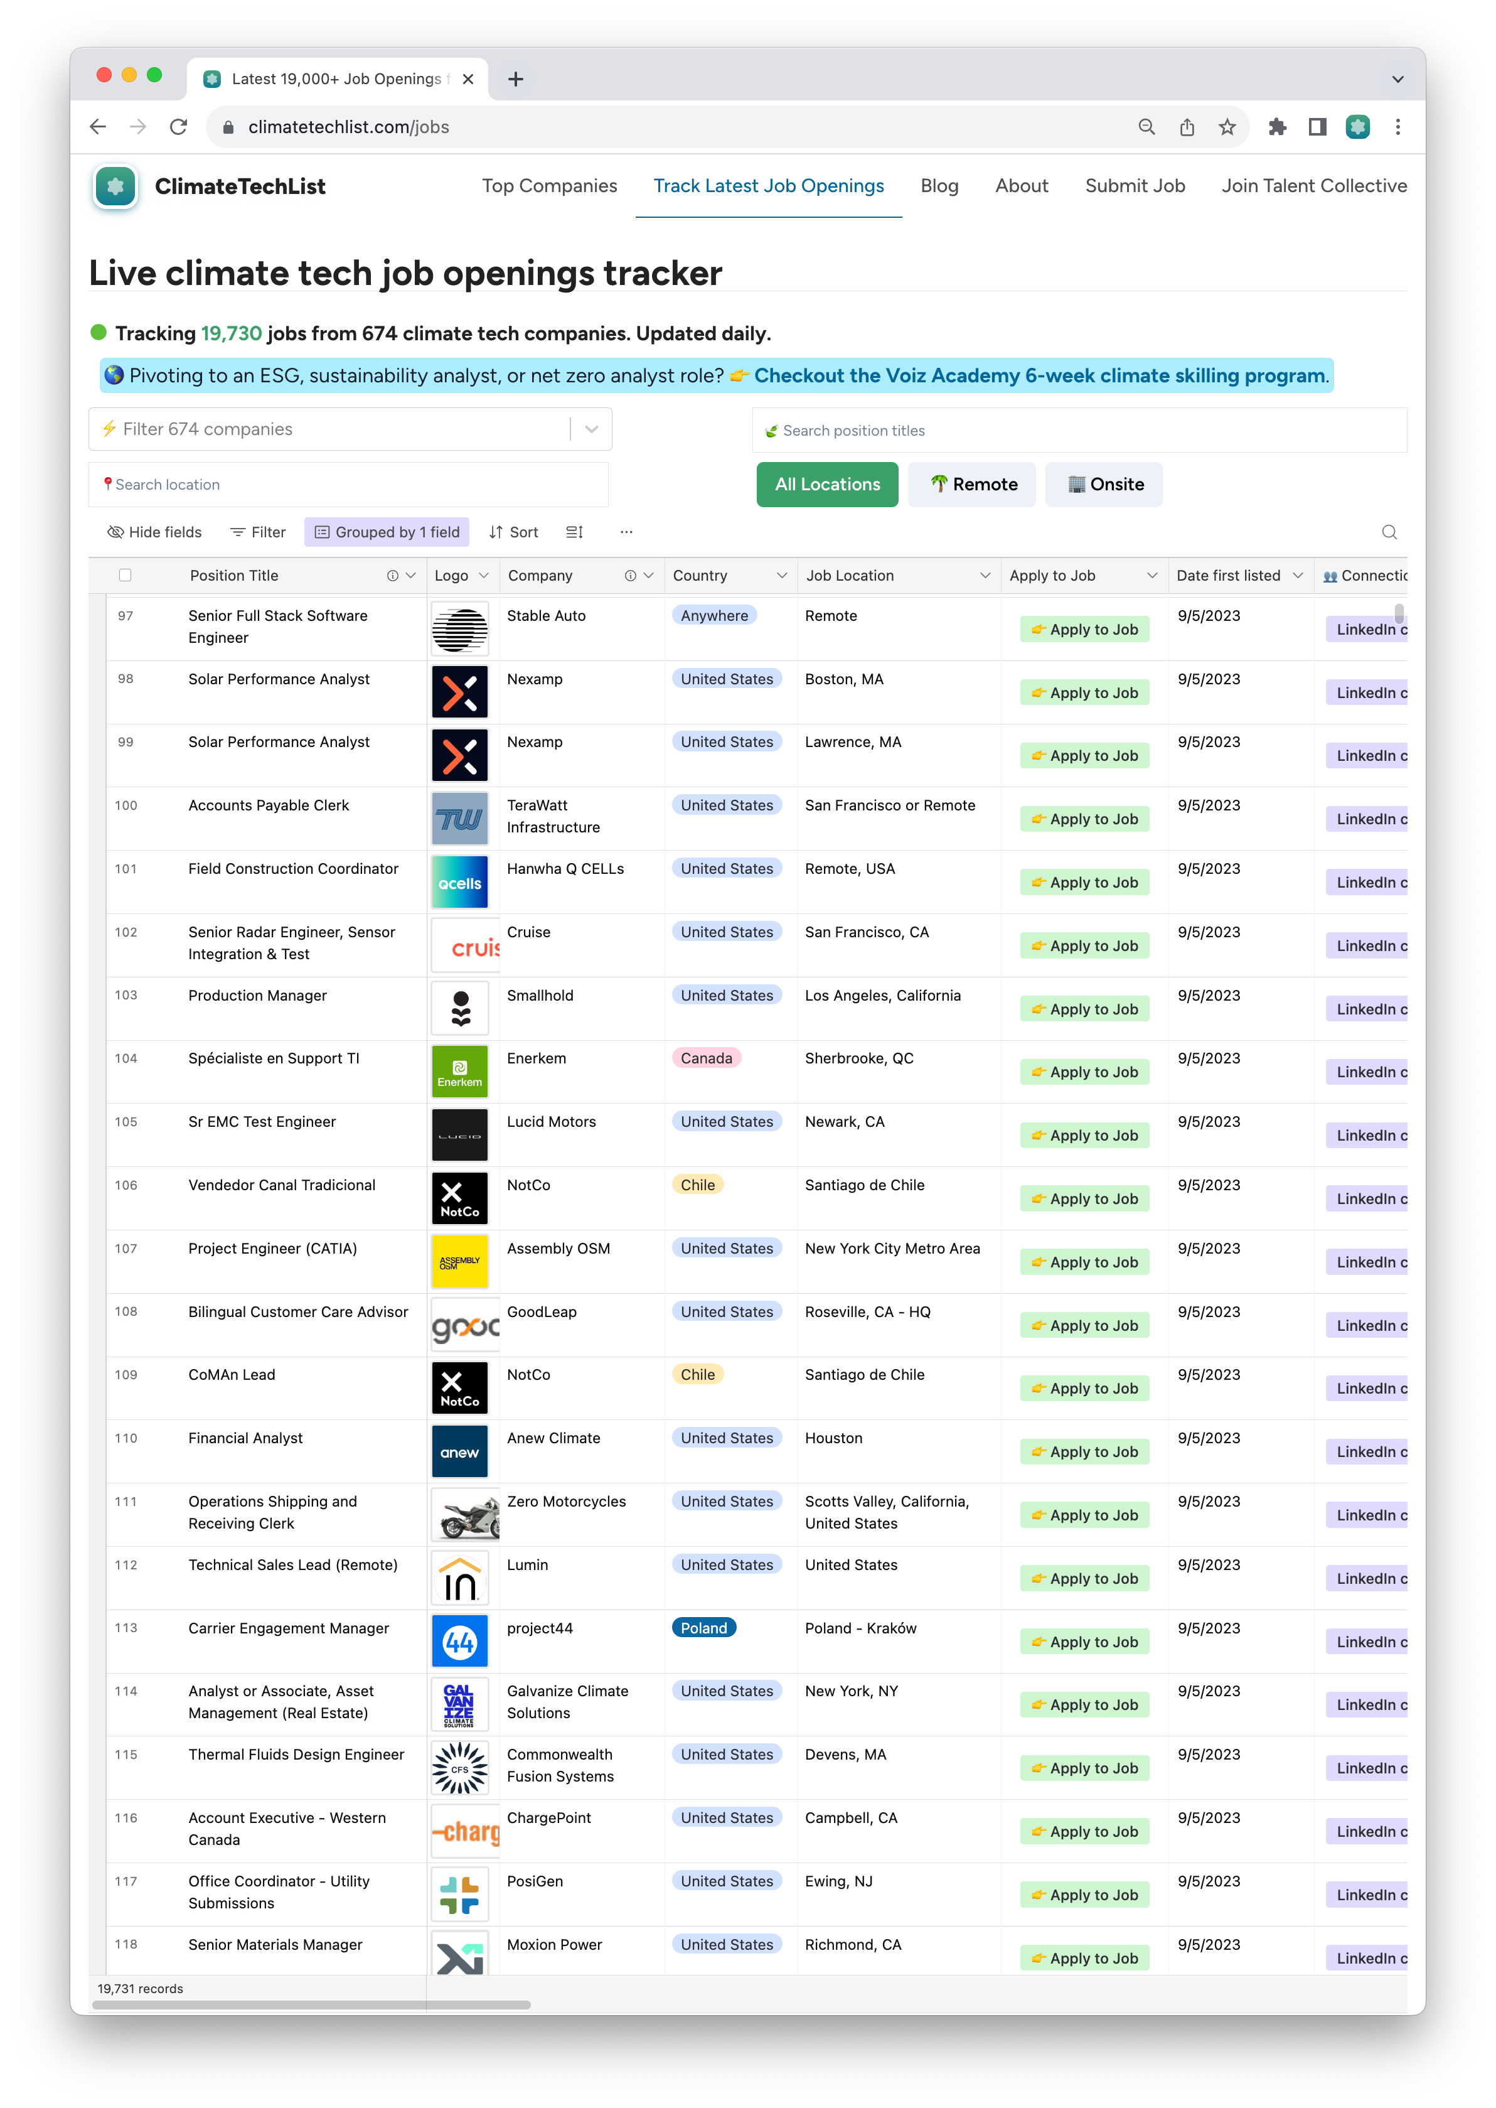
Task: Expand the Job Location column menu arrow
Action: click(985, 575)
